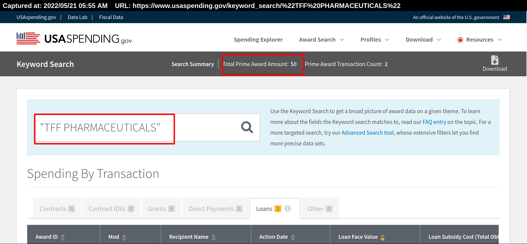Open the Download dropdown in the navigation bar
Image resolution: width=527 pixels, height=244 pixels.
pyautogui.click(x=423, y=40)
